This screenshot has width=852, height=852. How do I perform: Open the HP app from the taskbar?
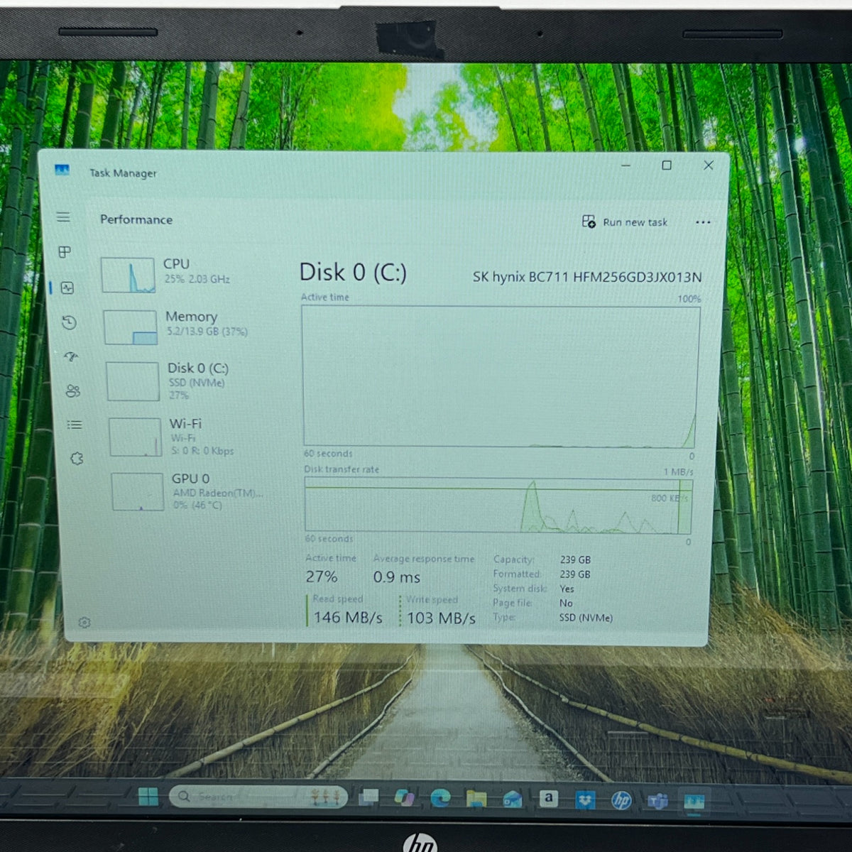[x=621, y=801]
